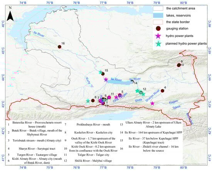Click the blue lakes, reservoirs legend swatch
Screen dimensions: 212x171
[158, 15]
